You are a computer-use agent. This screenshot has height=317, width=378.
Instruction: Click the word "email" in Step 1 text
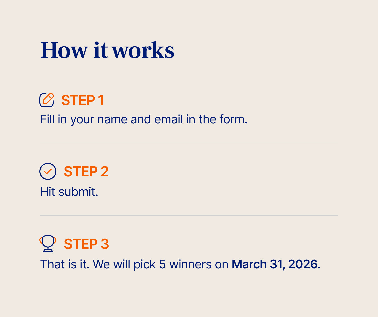168,119
